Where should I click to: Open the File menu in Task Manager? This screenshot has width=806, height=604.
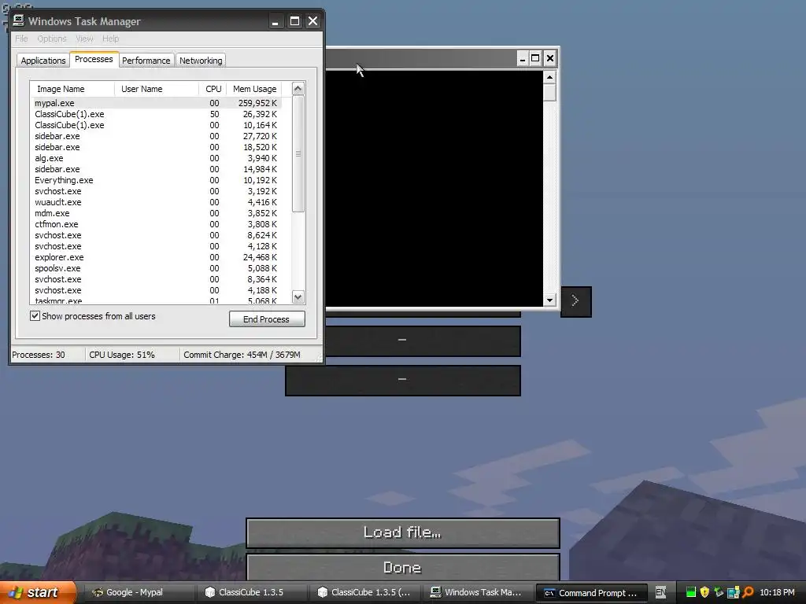click(x=21, y=39)
